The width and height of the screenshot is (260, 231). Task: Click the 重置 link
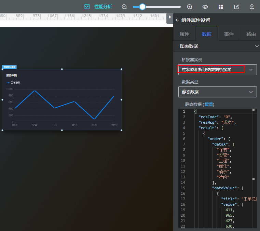coord(209,105)
